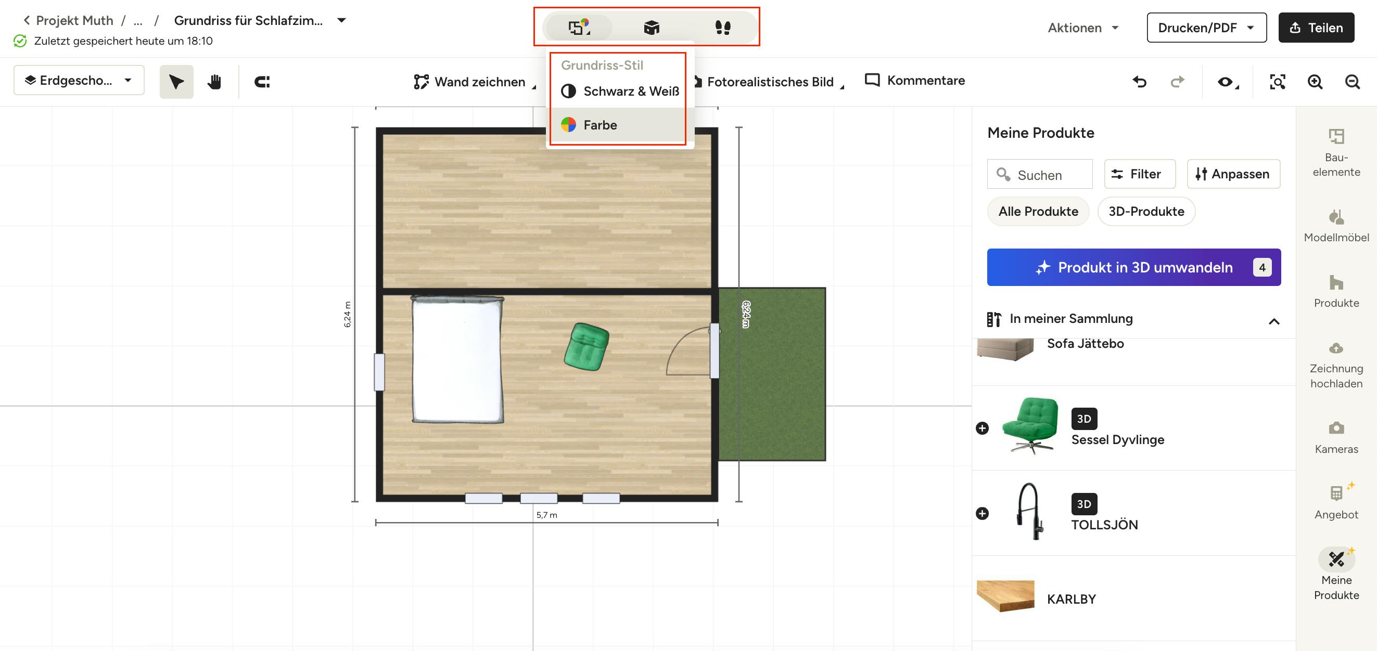1377x651 pixels.
Task: Zoom out with magnifier minus icon
Action: pyautogui.click(x=1353, y=82)
